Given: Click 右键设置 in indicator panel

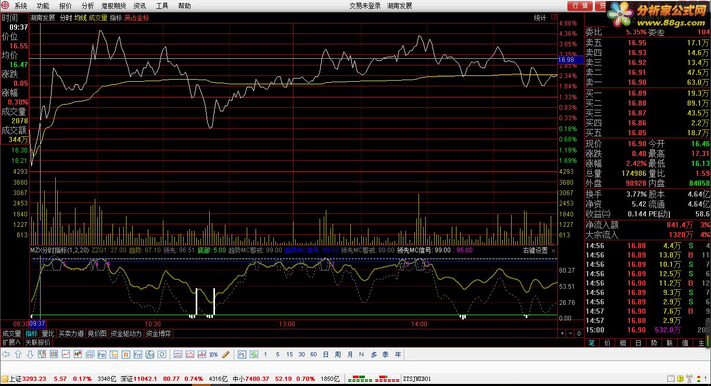Looking at the screenshot, I should pyautogui.click(x=535, y=250).
